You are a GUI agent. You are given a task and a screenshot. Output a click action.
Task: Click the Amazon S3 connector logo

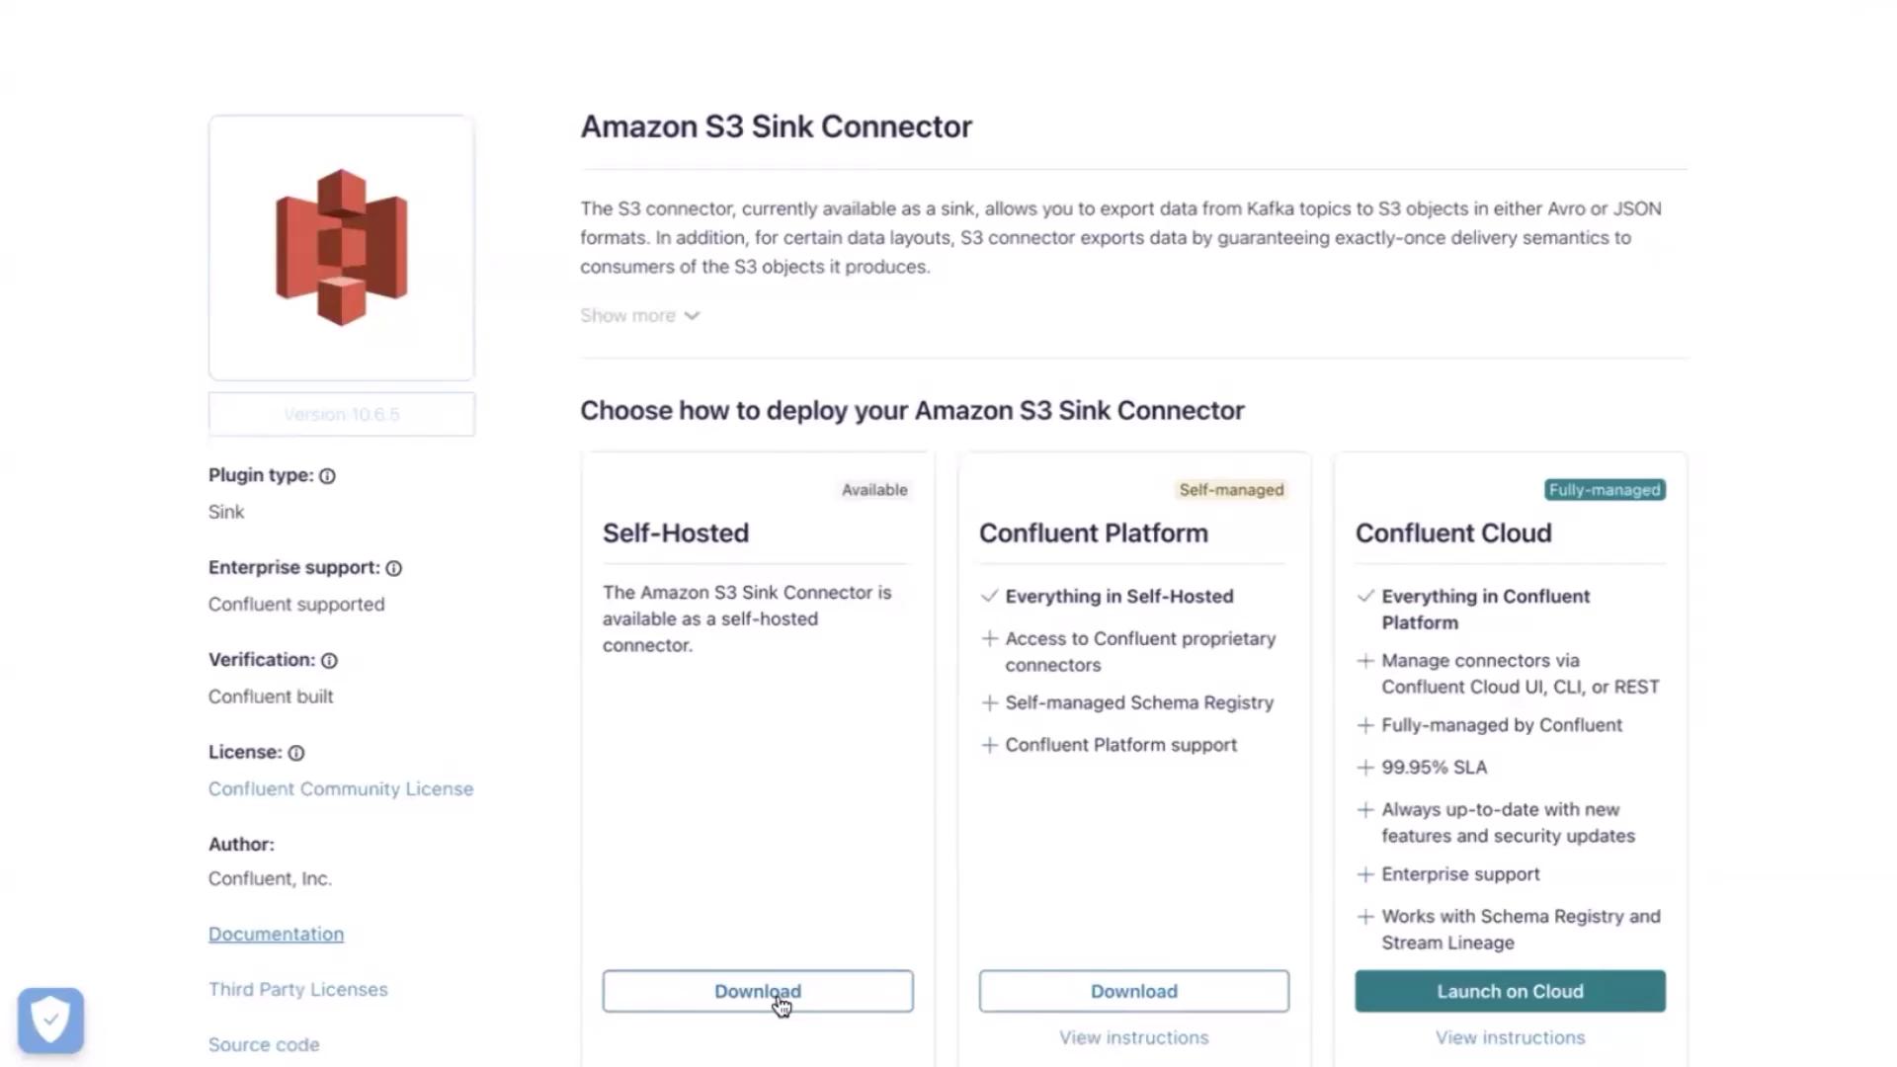[341, 247]
